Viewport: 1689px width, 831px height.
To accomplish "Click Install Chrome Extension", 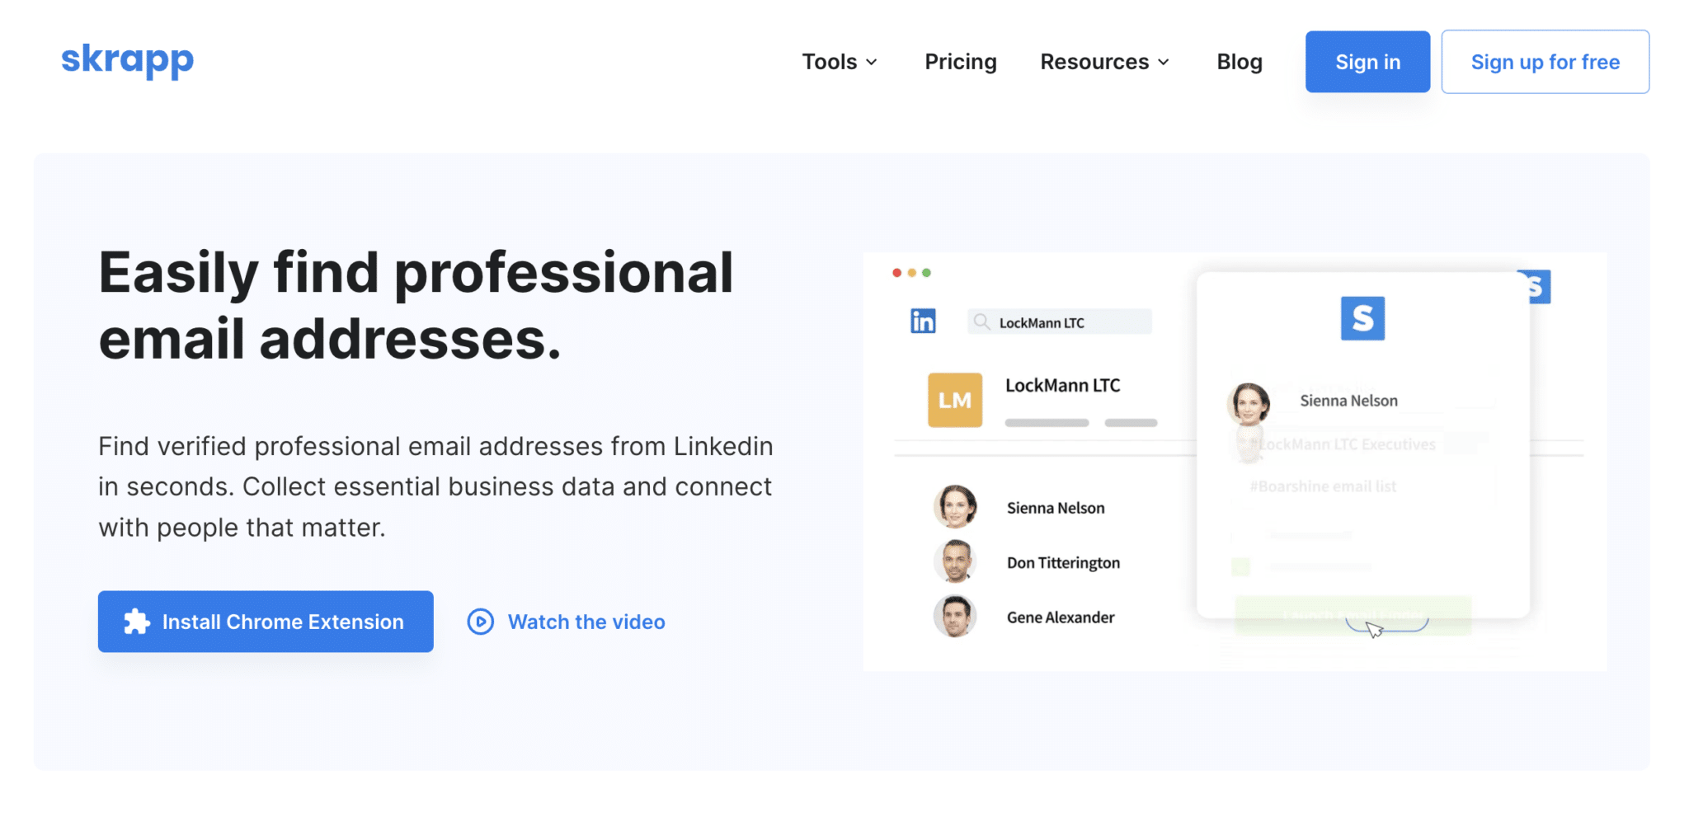I will tap(266, 622).
